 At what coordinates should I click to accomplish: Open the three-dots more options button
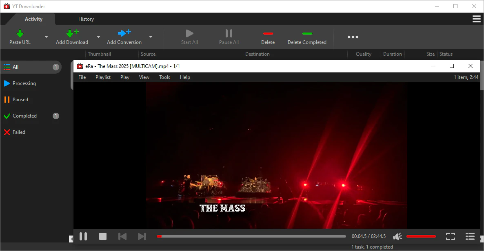click(x=353, y=37)
